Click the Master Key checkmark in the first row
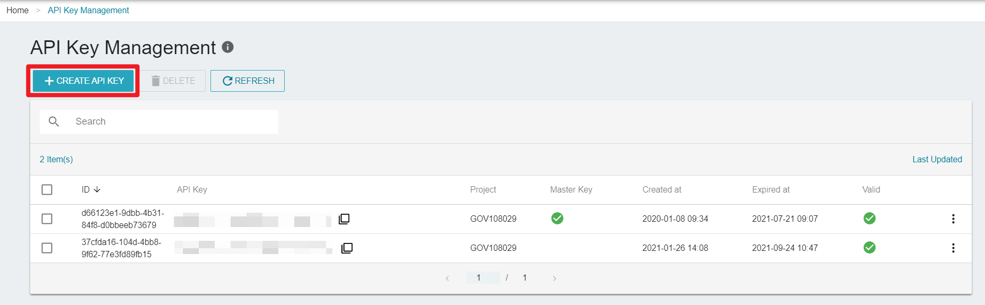Viewport: 985px width, 305px height. pyautogui.click(x=557, y=218)
